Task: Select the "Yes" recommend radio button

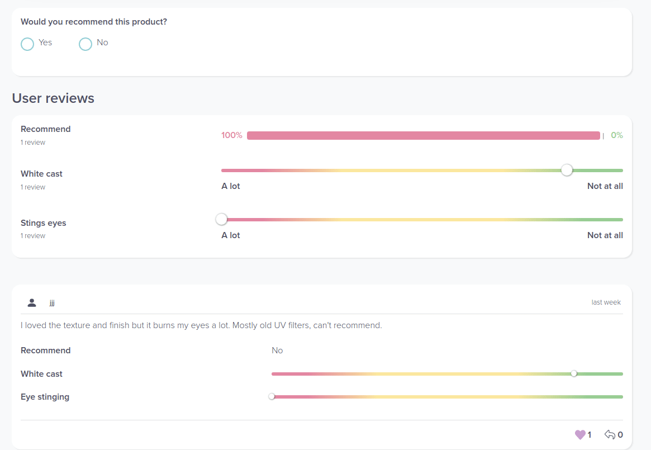Action: (x=27, y=44)
